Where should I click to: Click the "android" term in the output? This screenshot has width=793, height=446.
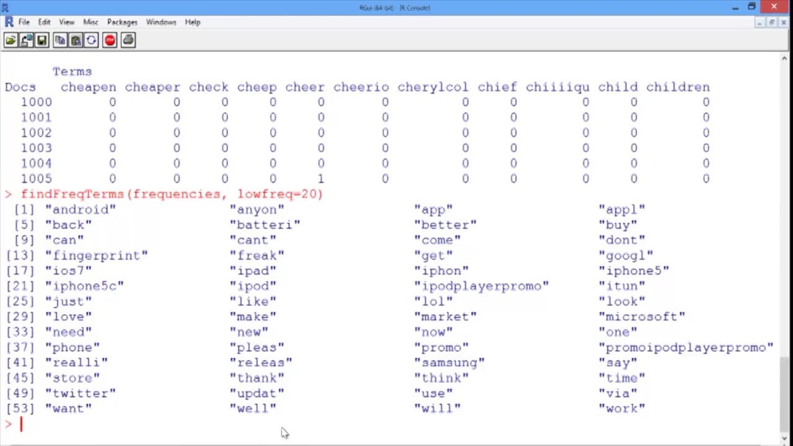pyautogui.click(x=81, y=209)
